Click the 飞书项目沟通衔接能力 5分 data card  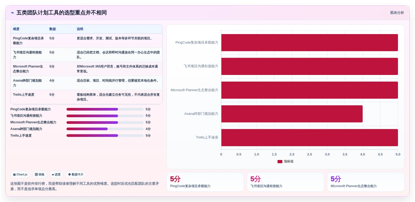pyautogui.click(x=285, y=182)
